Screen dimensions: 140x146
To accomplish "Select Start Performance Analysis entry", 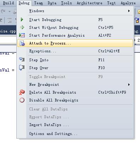I will [75, 35].
